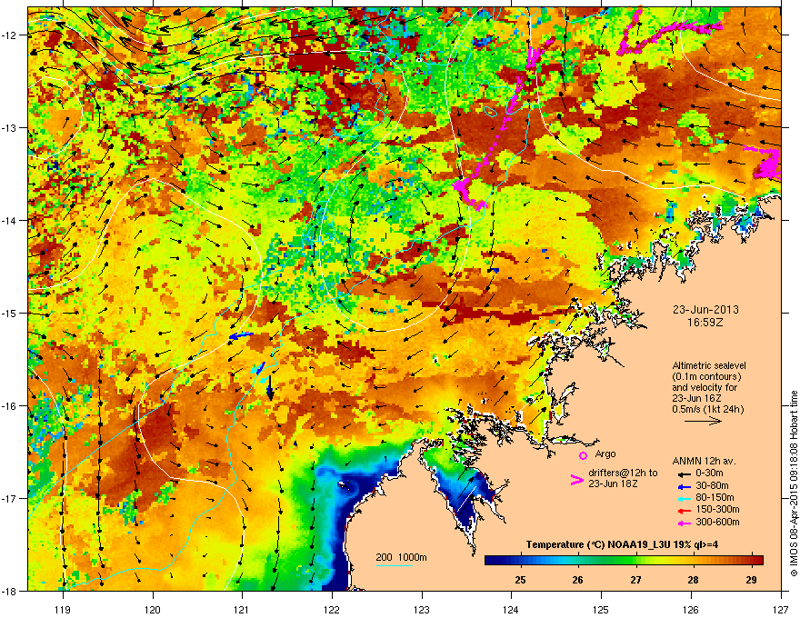Click the dark red 29°C end of colorbar
800x618 pixels.
(756, 561)
